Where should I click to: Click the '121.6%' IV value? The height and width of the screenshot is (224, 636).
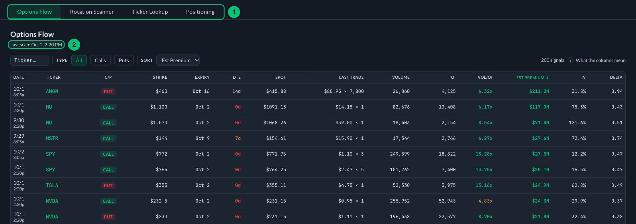tap(577, 123)
